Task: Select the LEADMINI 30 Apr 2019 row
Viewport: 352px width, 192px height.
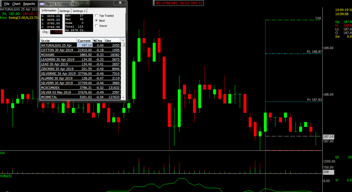Action: pyautogui.click(x=80, y=60)
